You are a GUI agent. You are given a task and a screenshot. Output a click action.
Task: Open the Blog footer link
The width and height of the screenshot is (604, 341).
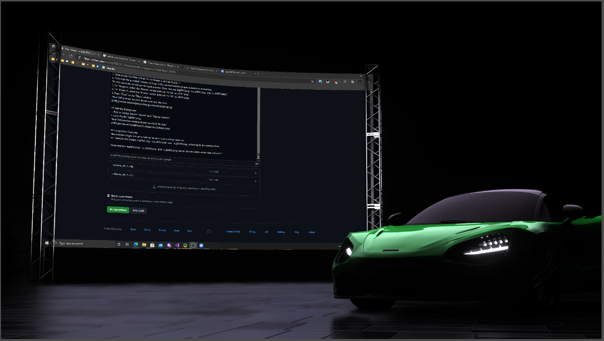click(296, 232)
